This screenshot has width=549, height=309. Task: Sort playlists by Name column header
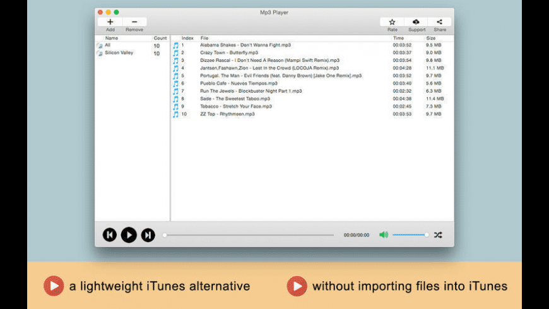[112, 38]
